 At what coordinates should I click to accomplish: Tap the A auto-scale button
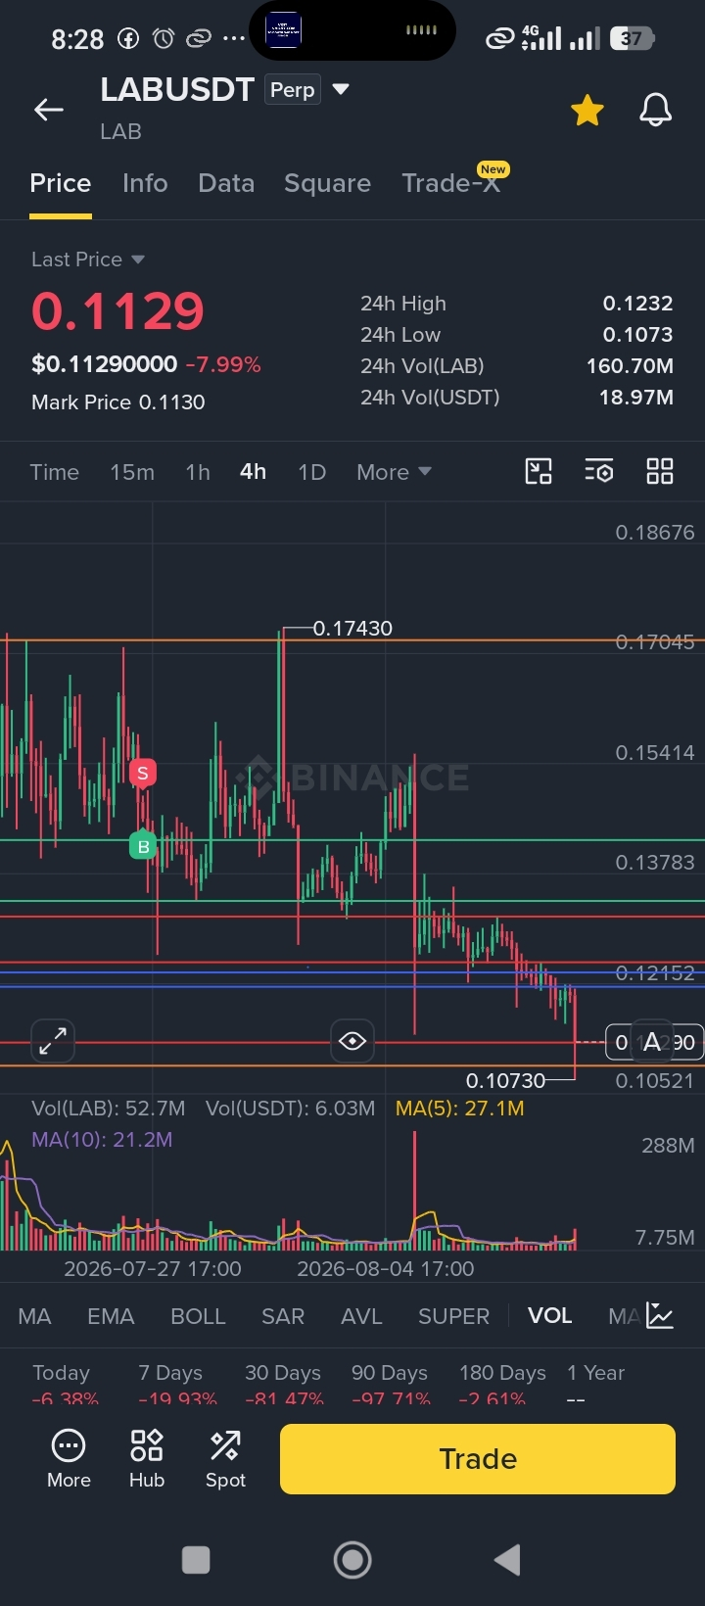click(x=652, y=1043)
